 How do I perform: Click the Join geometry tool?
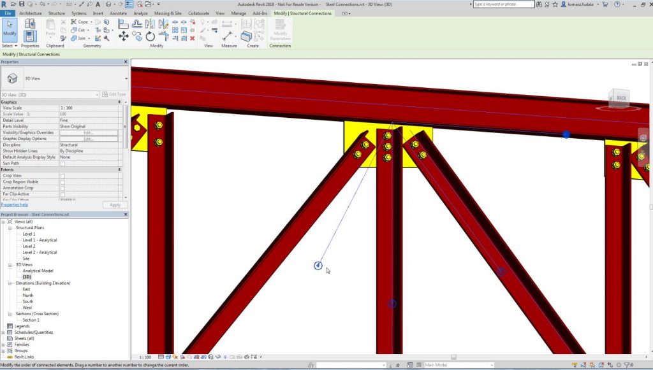tap(78, 38)
